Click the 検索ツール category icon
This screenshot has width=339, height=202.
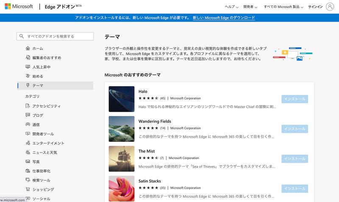tap(28, 180)
